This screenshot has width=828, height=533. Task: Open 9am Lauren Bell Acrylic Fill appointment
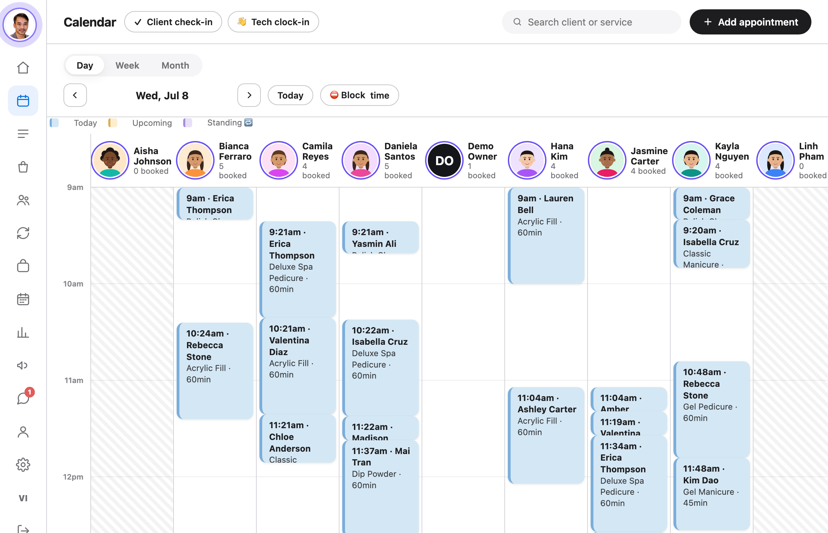click(546, 236)
